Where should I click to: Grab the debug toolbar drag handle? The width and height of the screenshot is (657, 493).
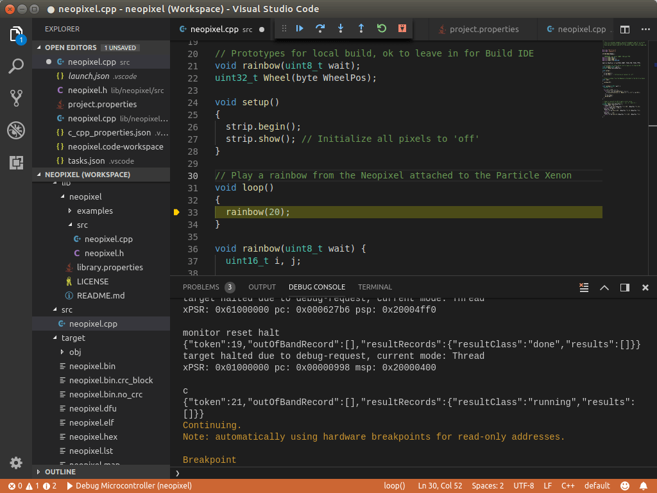(284, 28)
